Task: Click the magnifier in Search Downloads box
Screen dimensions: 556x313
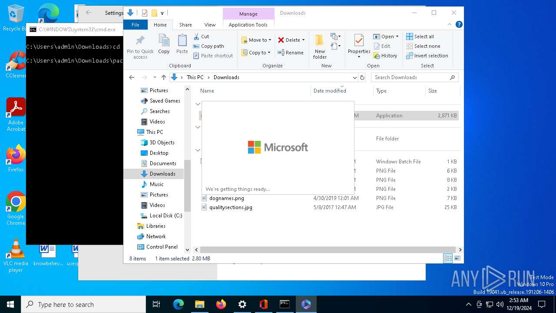Action: pos(452,77)
